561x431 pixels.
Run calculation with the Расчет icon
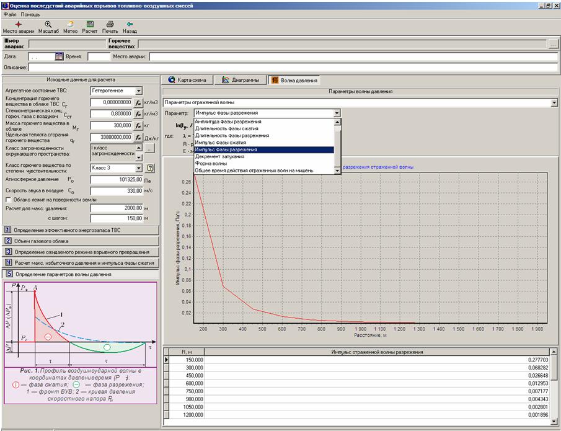[x=90, y=24]
